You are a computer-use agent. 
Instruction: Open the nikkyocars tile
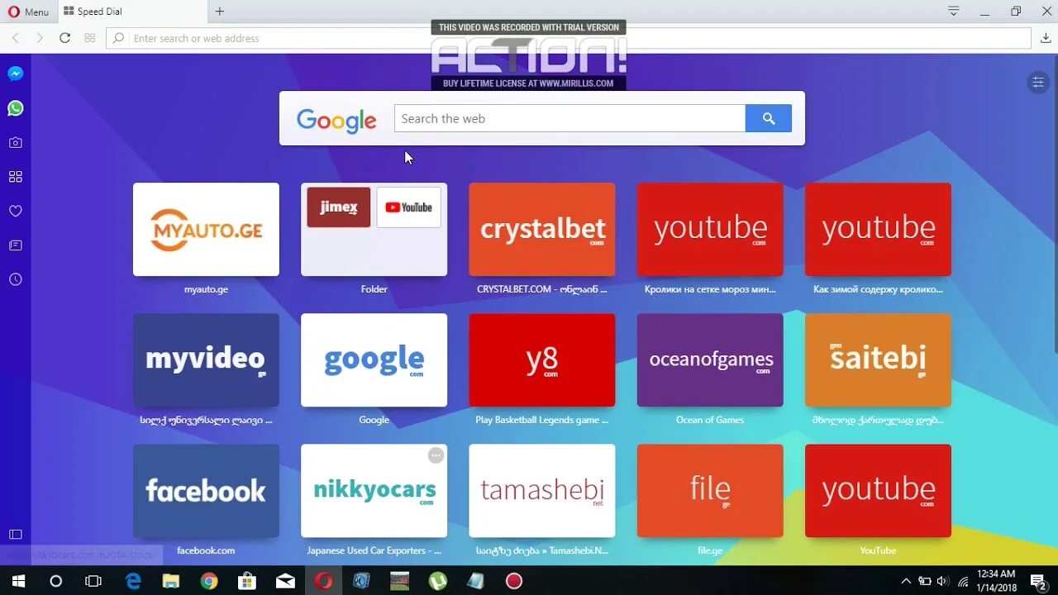(x=374, y=491)
